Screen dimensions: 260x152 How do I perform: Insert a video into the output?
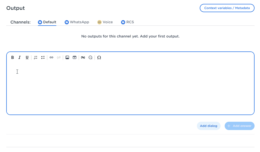tap(75, 57)
